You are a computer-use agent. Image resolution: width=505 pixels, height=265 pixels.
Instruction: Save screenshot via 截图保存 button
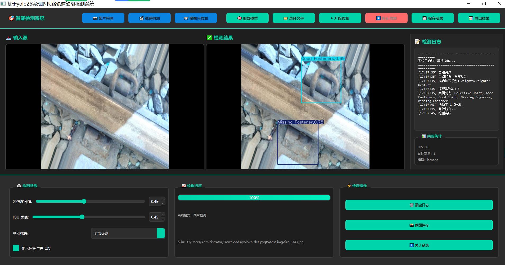419,225
